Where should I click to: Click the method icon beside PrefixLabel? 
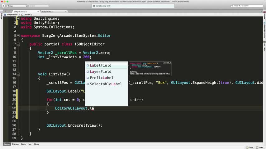88,78
